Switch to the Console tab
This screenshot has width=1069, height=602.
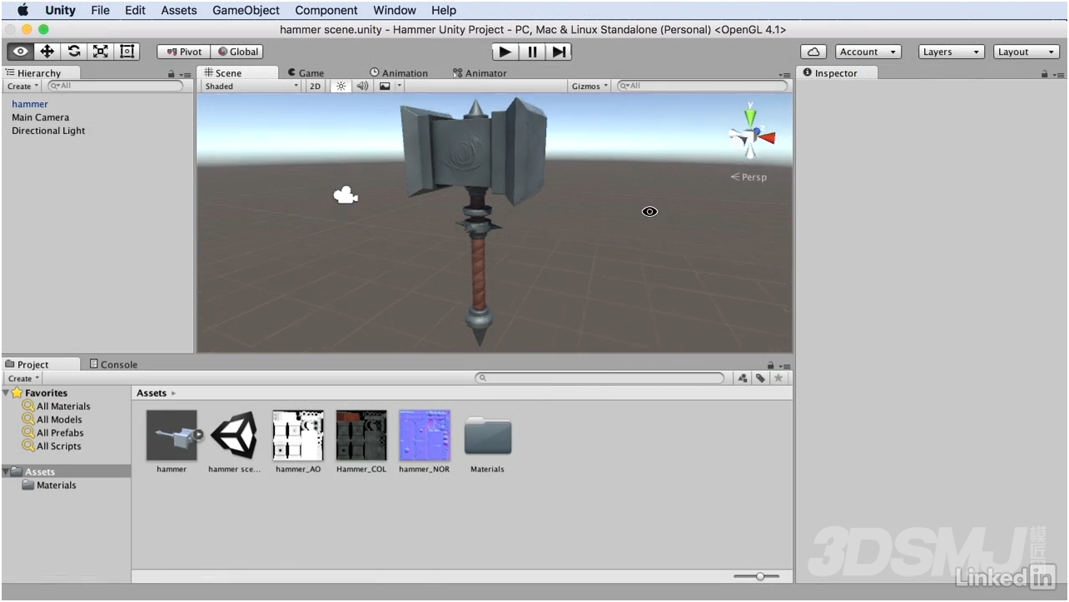(x=113, y=364)
